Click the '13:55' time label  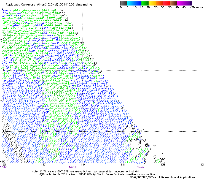4,167
